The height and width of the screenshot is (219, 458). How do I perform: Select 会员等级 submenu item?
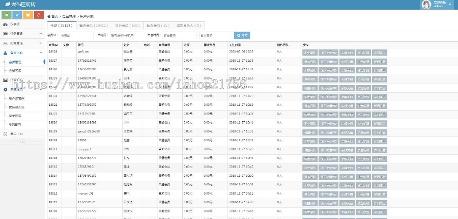click(15, 71)
